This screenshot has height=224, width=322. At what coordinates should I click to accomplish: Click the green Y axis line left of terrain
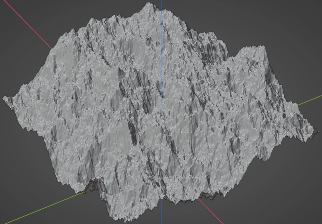pos(38,209)
